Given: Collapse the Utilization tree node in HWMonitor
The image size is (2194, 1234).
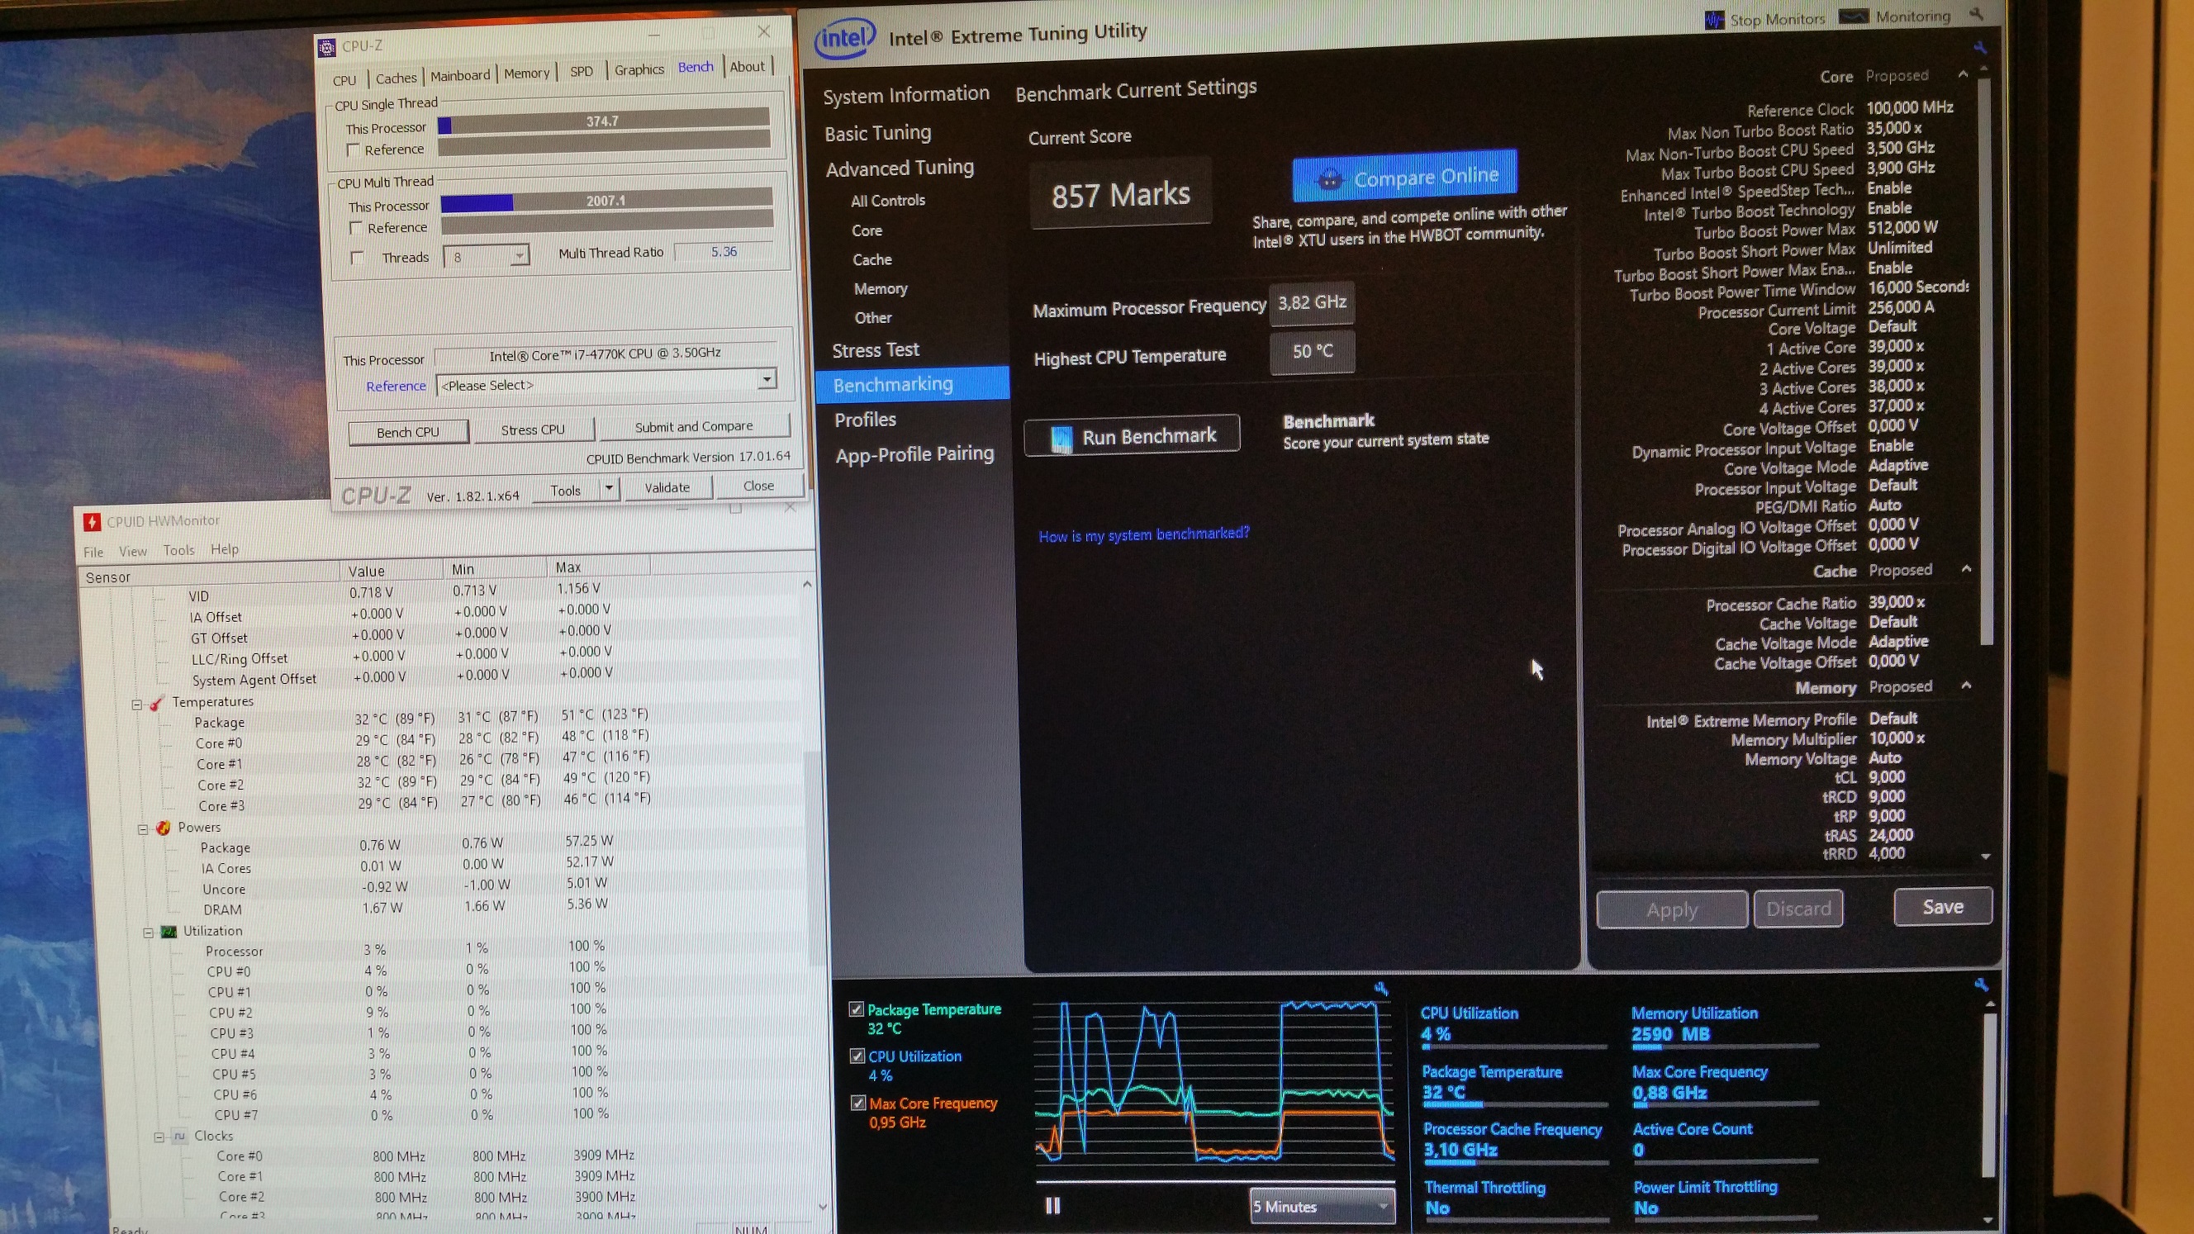Looking at the screenshot, I should tap(147, 933).
